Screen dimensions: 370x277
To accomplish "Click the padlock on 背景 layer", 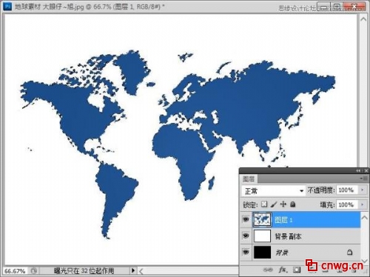I will 349,252.
